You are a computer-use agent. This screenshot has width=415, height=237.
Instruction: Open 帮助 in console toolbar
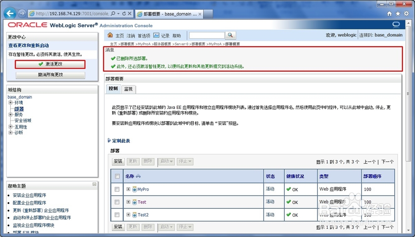(176, 35)
